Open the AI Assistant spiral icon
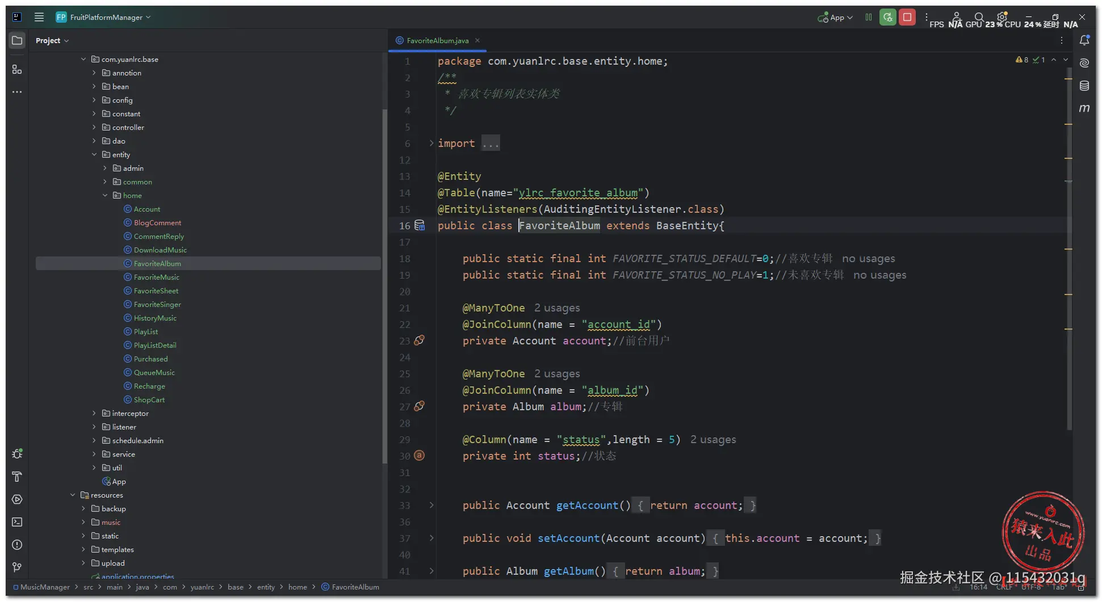The height and width of the screenshot is (602, 1102). [x=1084, y=63]
